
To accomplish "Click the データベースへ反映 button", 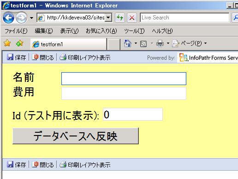I will click(x=76, y=136).
